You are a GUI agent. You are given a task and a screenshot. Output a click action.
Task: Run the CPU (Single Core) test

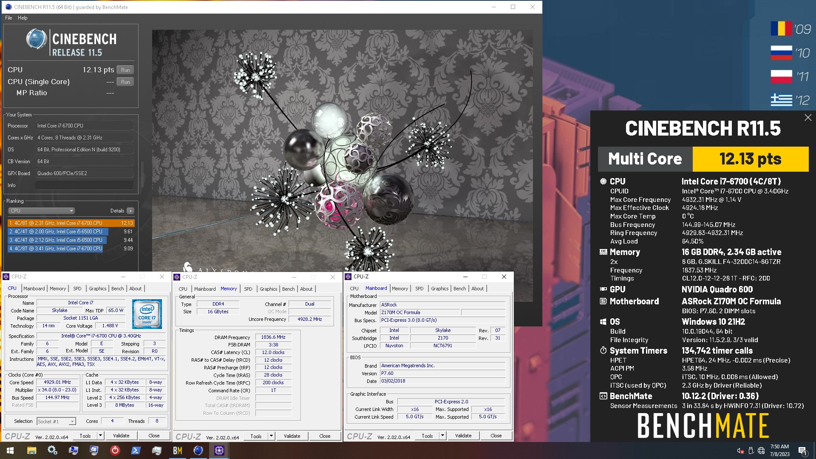pos(125,82)
